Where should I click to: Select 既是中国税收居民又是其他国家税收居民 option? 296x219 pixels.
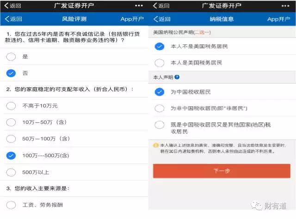click(x=160, y=125)
